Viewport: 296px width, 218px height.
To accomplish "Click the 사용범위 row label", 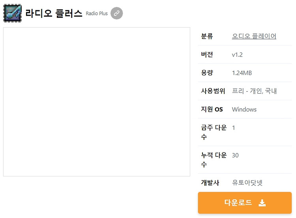I will click(213, 91).
